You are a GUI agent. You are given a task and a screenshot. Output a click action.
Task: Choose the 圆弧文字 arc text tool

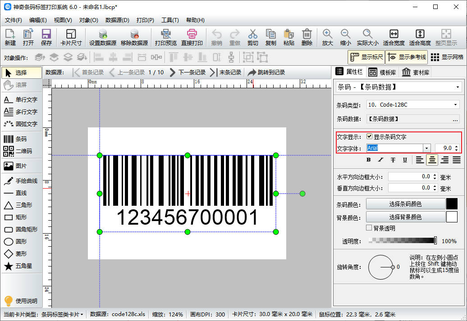point(21,124)
